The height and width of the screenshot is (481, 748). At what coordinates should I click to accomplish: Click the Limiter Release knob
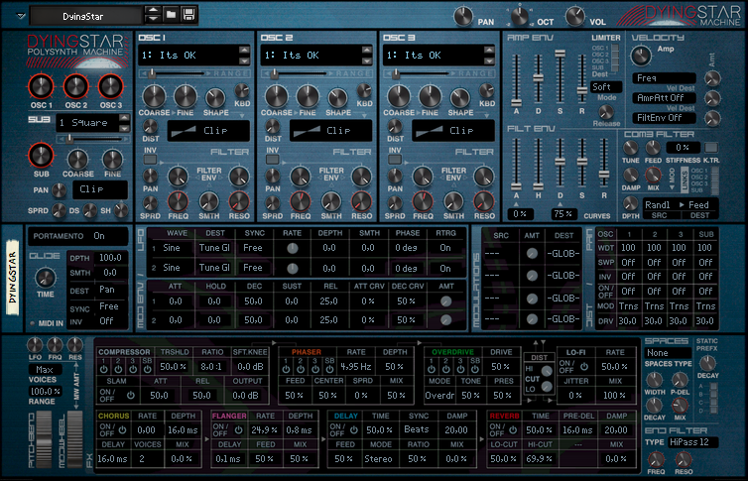point(606,112)
